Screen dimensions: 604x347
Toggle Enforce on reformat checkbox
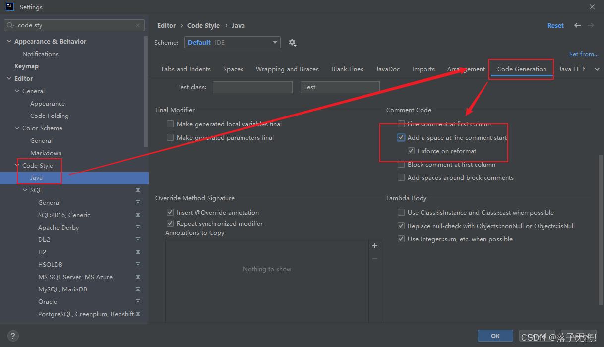(x=411, y=151)
